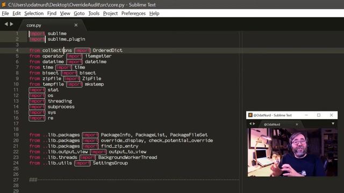344x193 pixels.
Task: Click 'SettingsGroup' on line 24
Action: (x=110, y=163)
